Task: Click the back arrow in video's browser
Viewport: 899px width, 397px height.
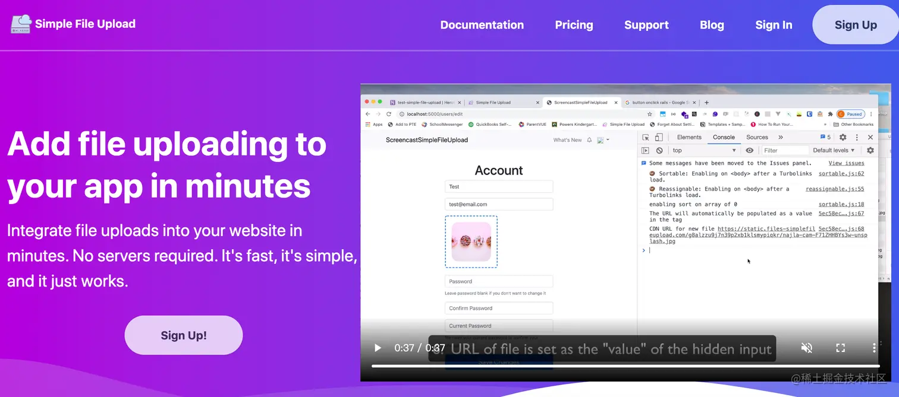Action: click(x=367, y=114)
